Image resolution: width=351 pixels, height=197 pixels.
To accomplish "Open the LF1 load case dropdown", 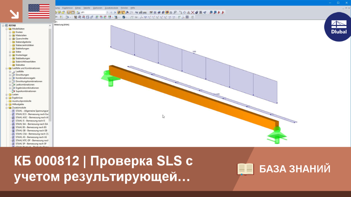I will (94, 13).
